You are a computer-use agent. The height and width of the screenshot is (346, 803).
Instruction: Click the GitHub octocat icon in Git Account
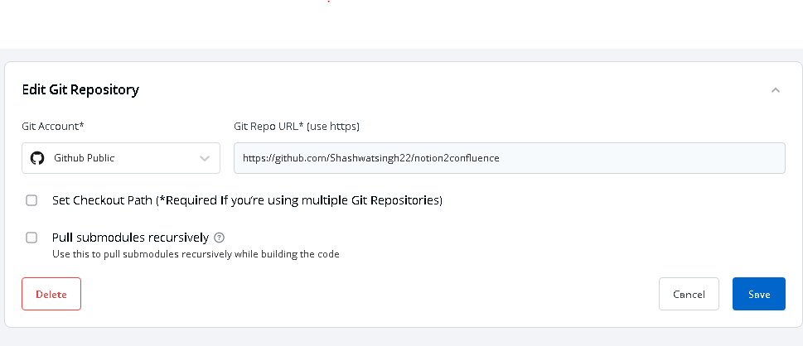[x=37, y=158]
